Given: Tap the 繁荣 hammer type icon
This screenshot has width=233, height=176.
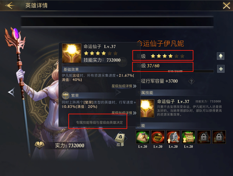Looking at the screenshot, I should click(65, 95).
